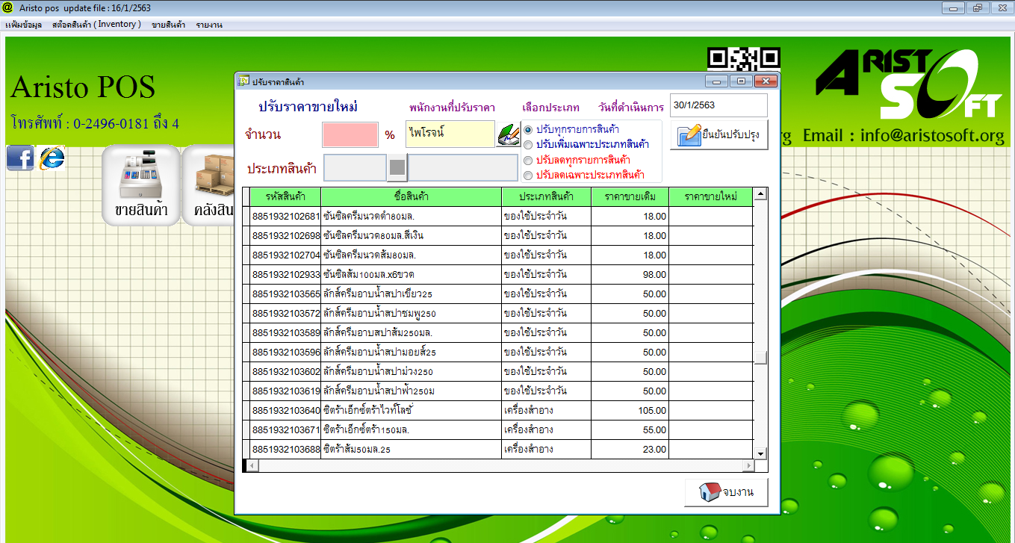This screenshot has width=1015, height=543.
Task: Launch the Internet Explorer icon link
Action: pos(52,157)
